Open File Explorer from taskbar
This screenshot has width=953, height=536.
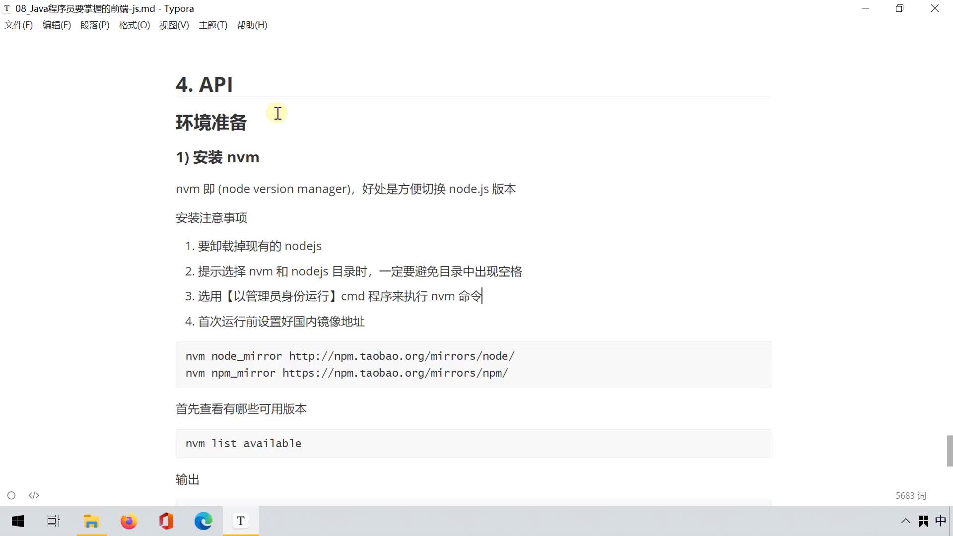92,521
